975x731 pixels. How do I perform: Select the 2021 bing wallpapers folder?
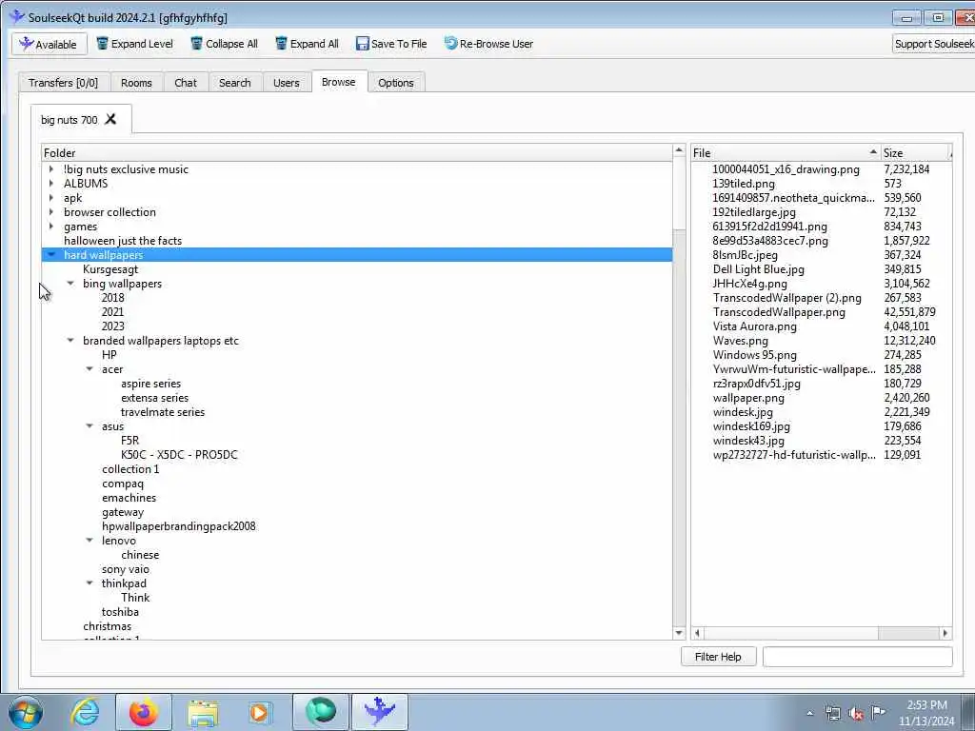pos(112,312)
